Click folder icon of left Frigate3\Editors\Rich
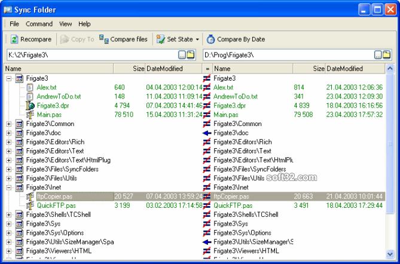Viewport: 400px width, 264px height. pyautogui.click(x=19, y=142)
